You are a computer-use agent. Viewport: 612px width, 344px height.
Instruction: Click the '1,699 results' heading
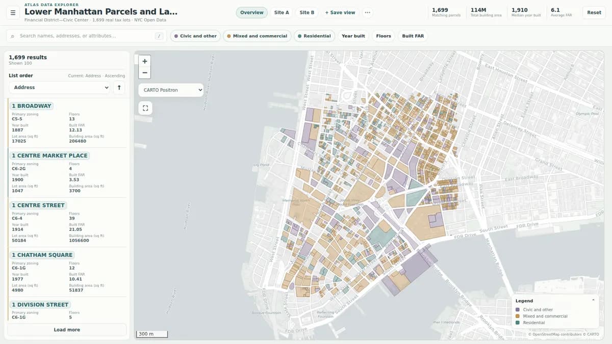click(28, 58)
